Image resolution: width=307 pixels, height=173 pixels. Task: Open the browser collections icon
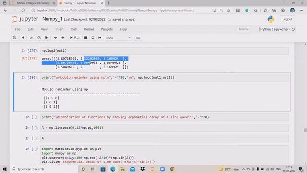point(274,10)
